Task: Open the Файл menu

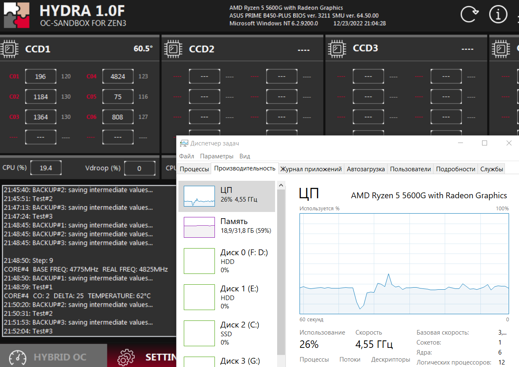Action: [x=187, y=156]
